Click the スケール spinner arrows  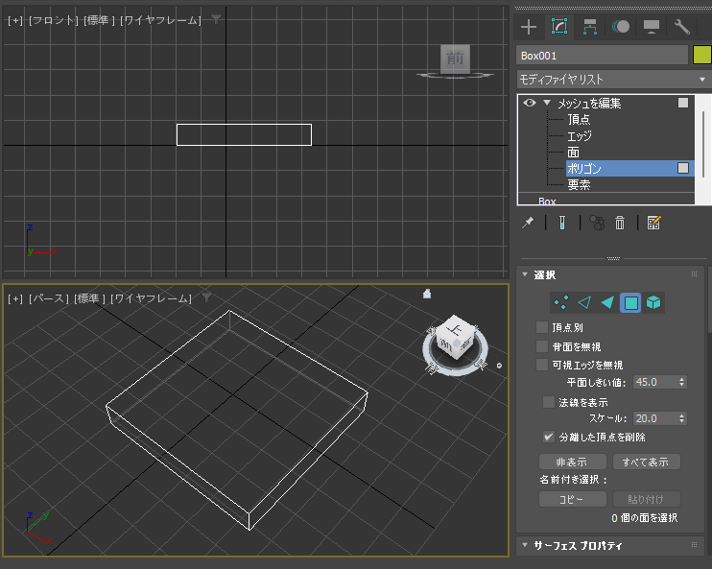[681, 418]
